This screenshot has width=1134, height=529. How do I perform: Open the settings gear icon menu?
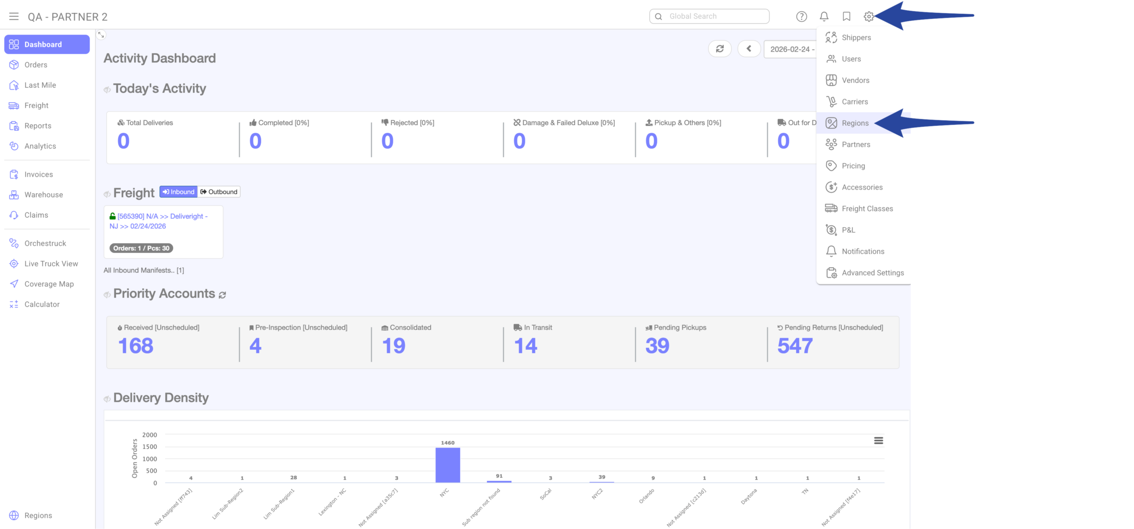pyautogui.click(x=868, y=16)
